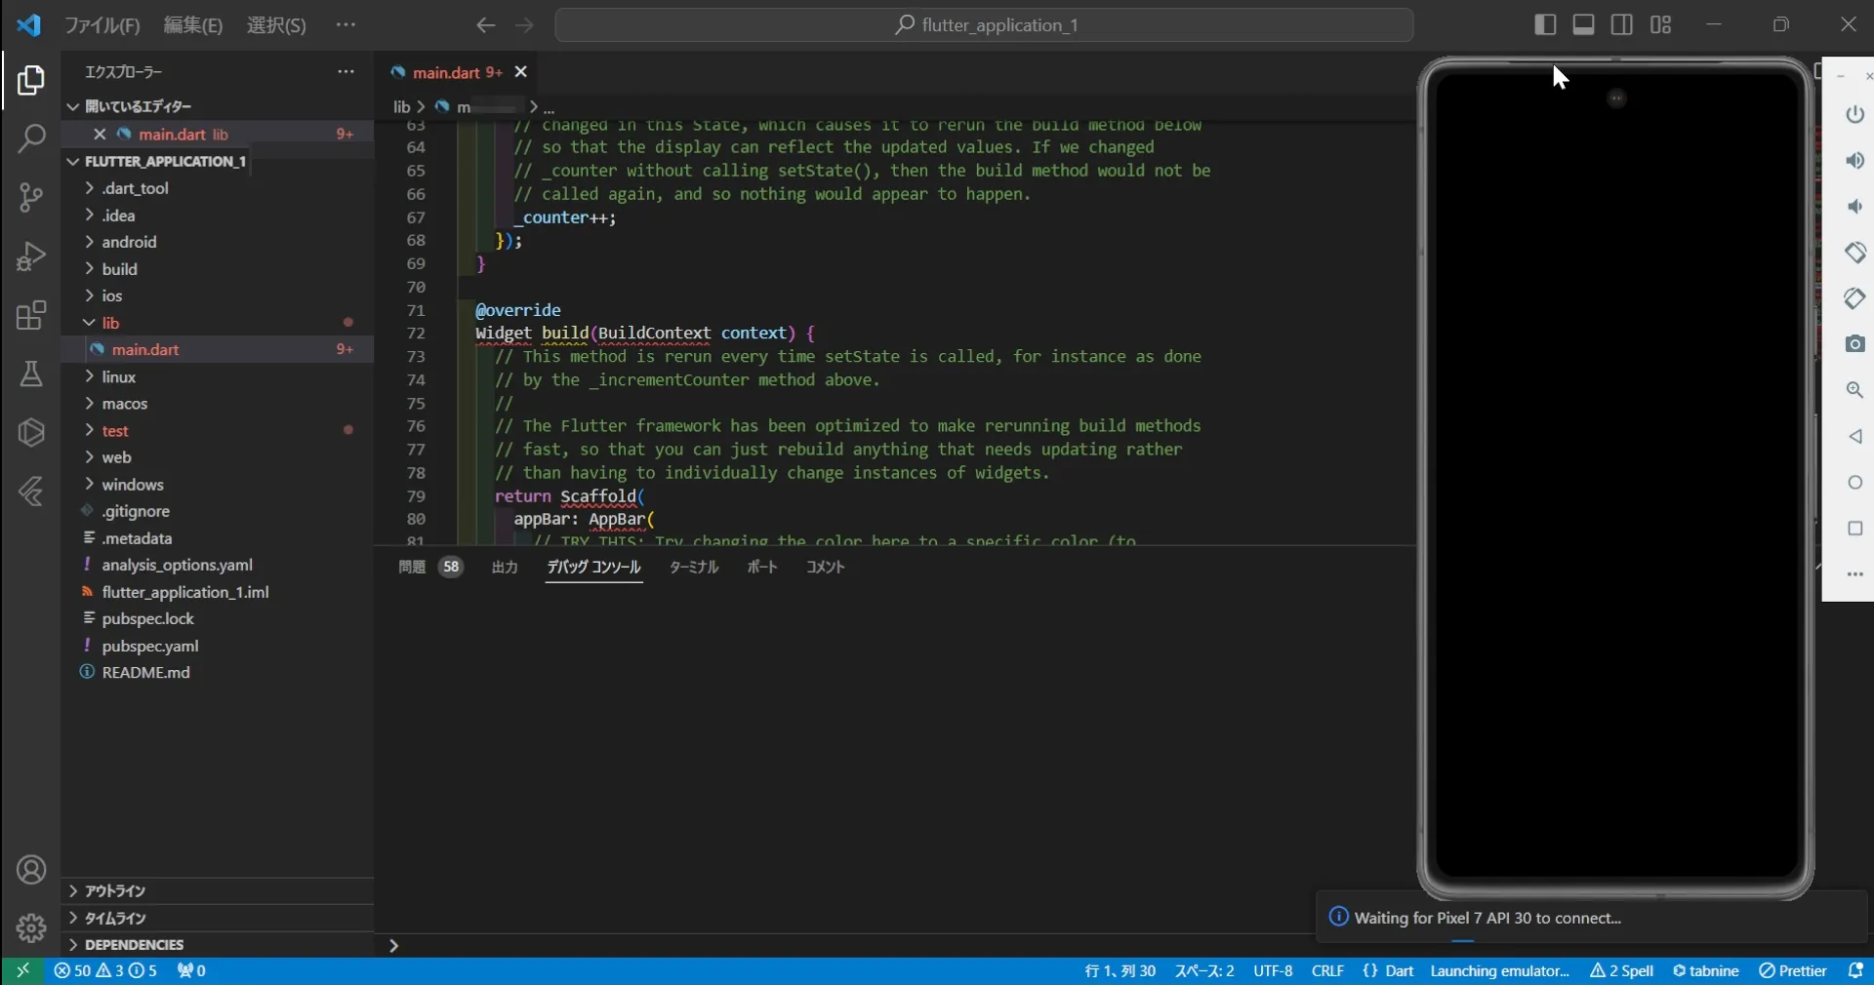
Task: Switch to the 問題 tab
Action: coord(429,567)
